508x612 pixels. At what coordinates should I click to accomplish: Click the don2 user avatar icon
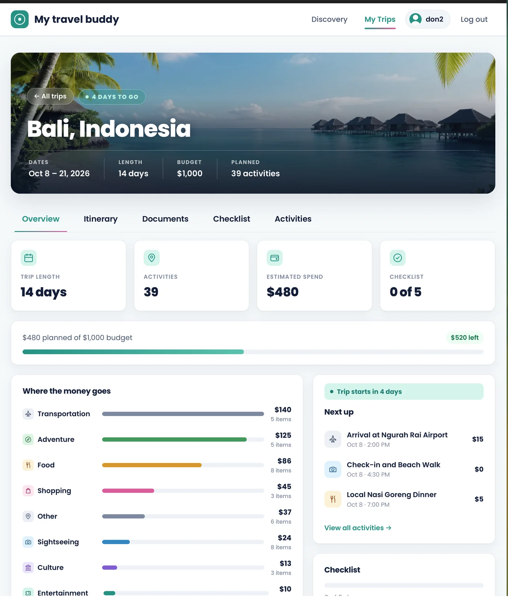[x=415, y=19]
